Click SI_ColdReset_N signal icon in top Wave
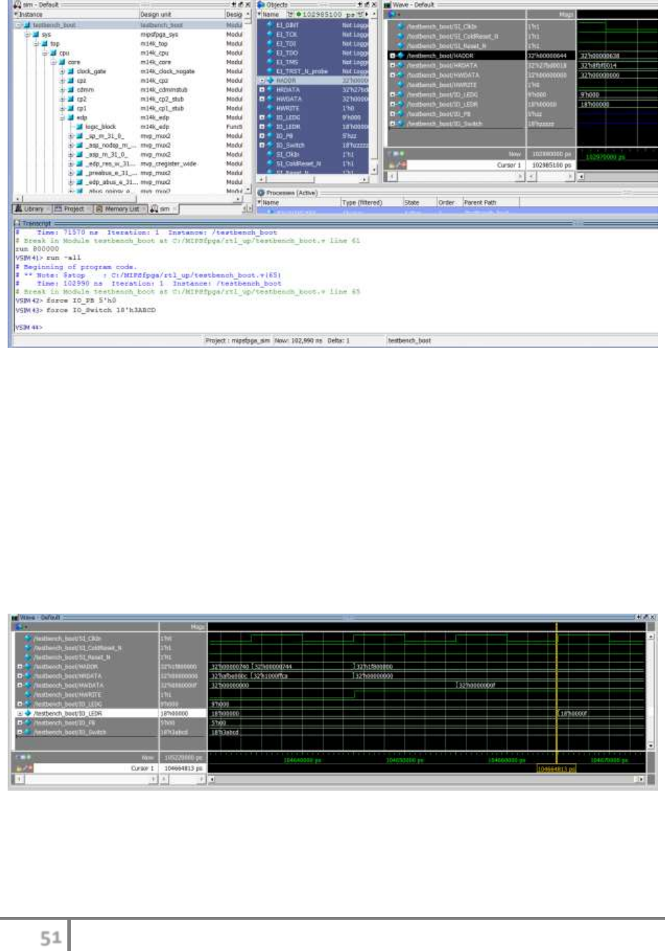Screen dimensions: 665x951 [401, 36]
